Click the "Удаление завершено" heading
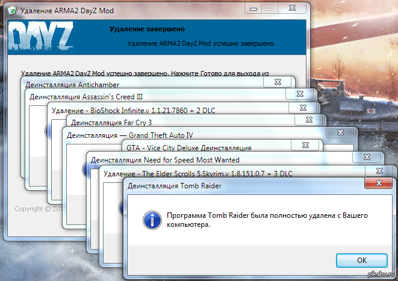 coord(148,29)
